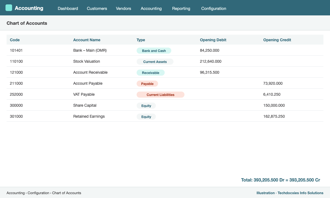The width and height of the screenshot is (330, 198).
Task: Open the Account Payable account
Action: [88, 83]
